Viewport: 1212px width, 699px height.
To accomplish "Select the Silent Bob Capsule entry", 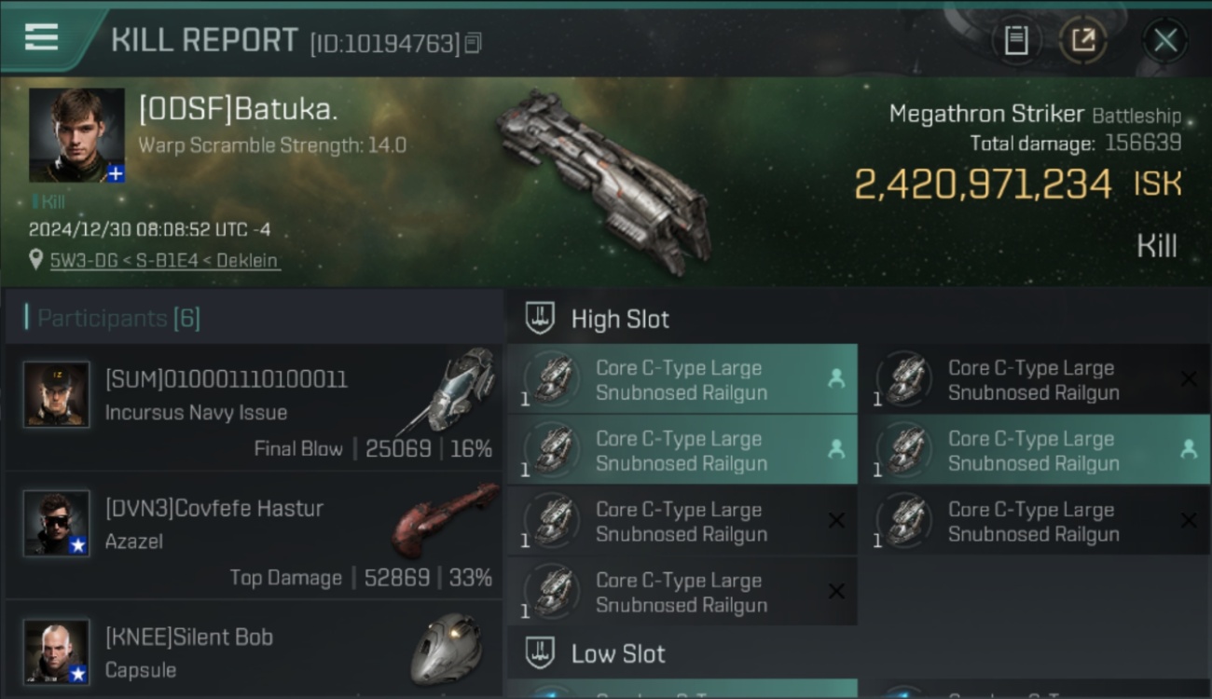I will pyautogui.click(x=254, y=651).
